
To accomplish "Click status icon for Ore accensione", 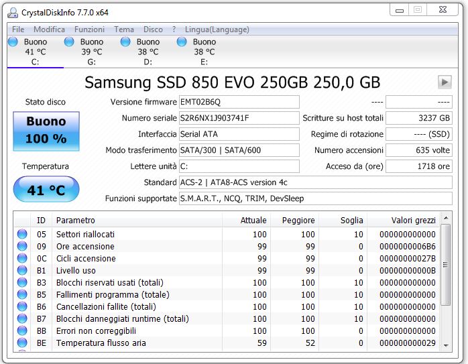I will point(22,246).
